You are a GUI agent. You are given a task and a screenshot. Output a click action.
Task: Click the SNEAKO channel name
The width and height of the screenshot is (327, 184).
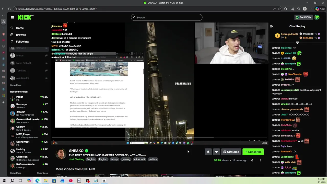click(x=76, y=151)
